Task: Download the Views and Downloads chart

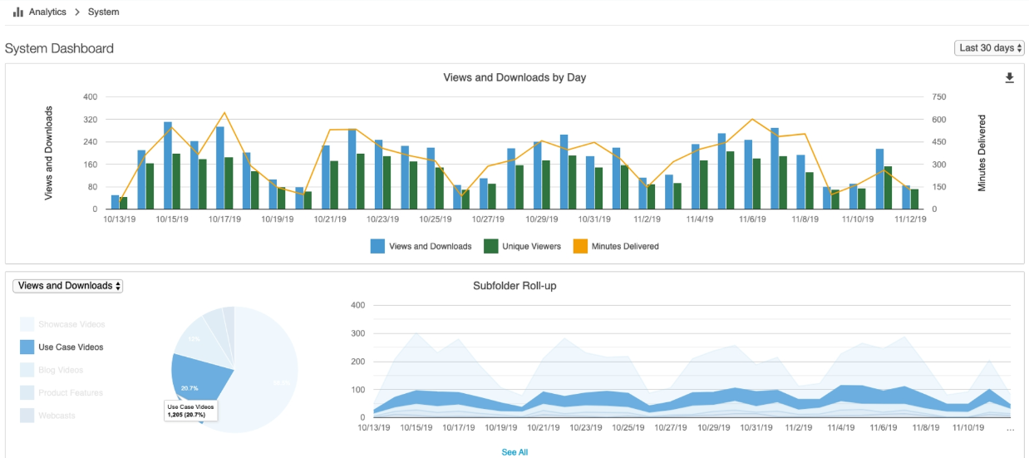Action: click(1010, 78)
